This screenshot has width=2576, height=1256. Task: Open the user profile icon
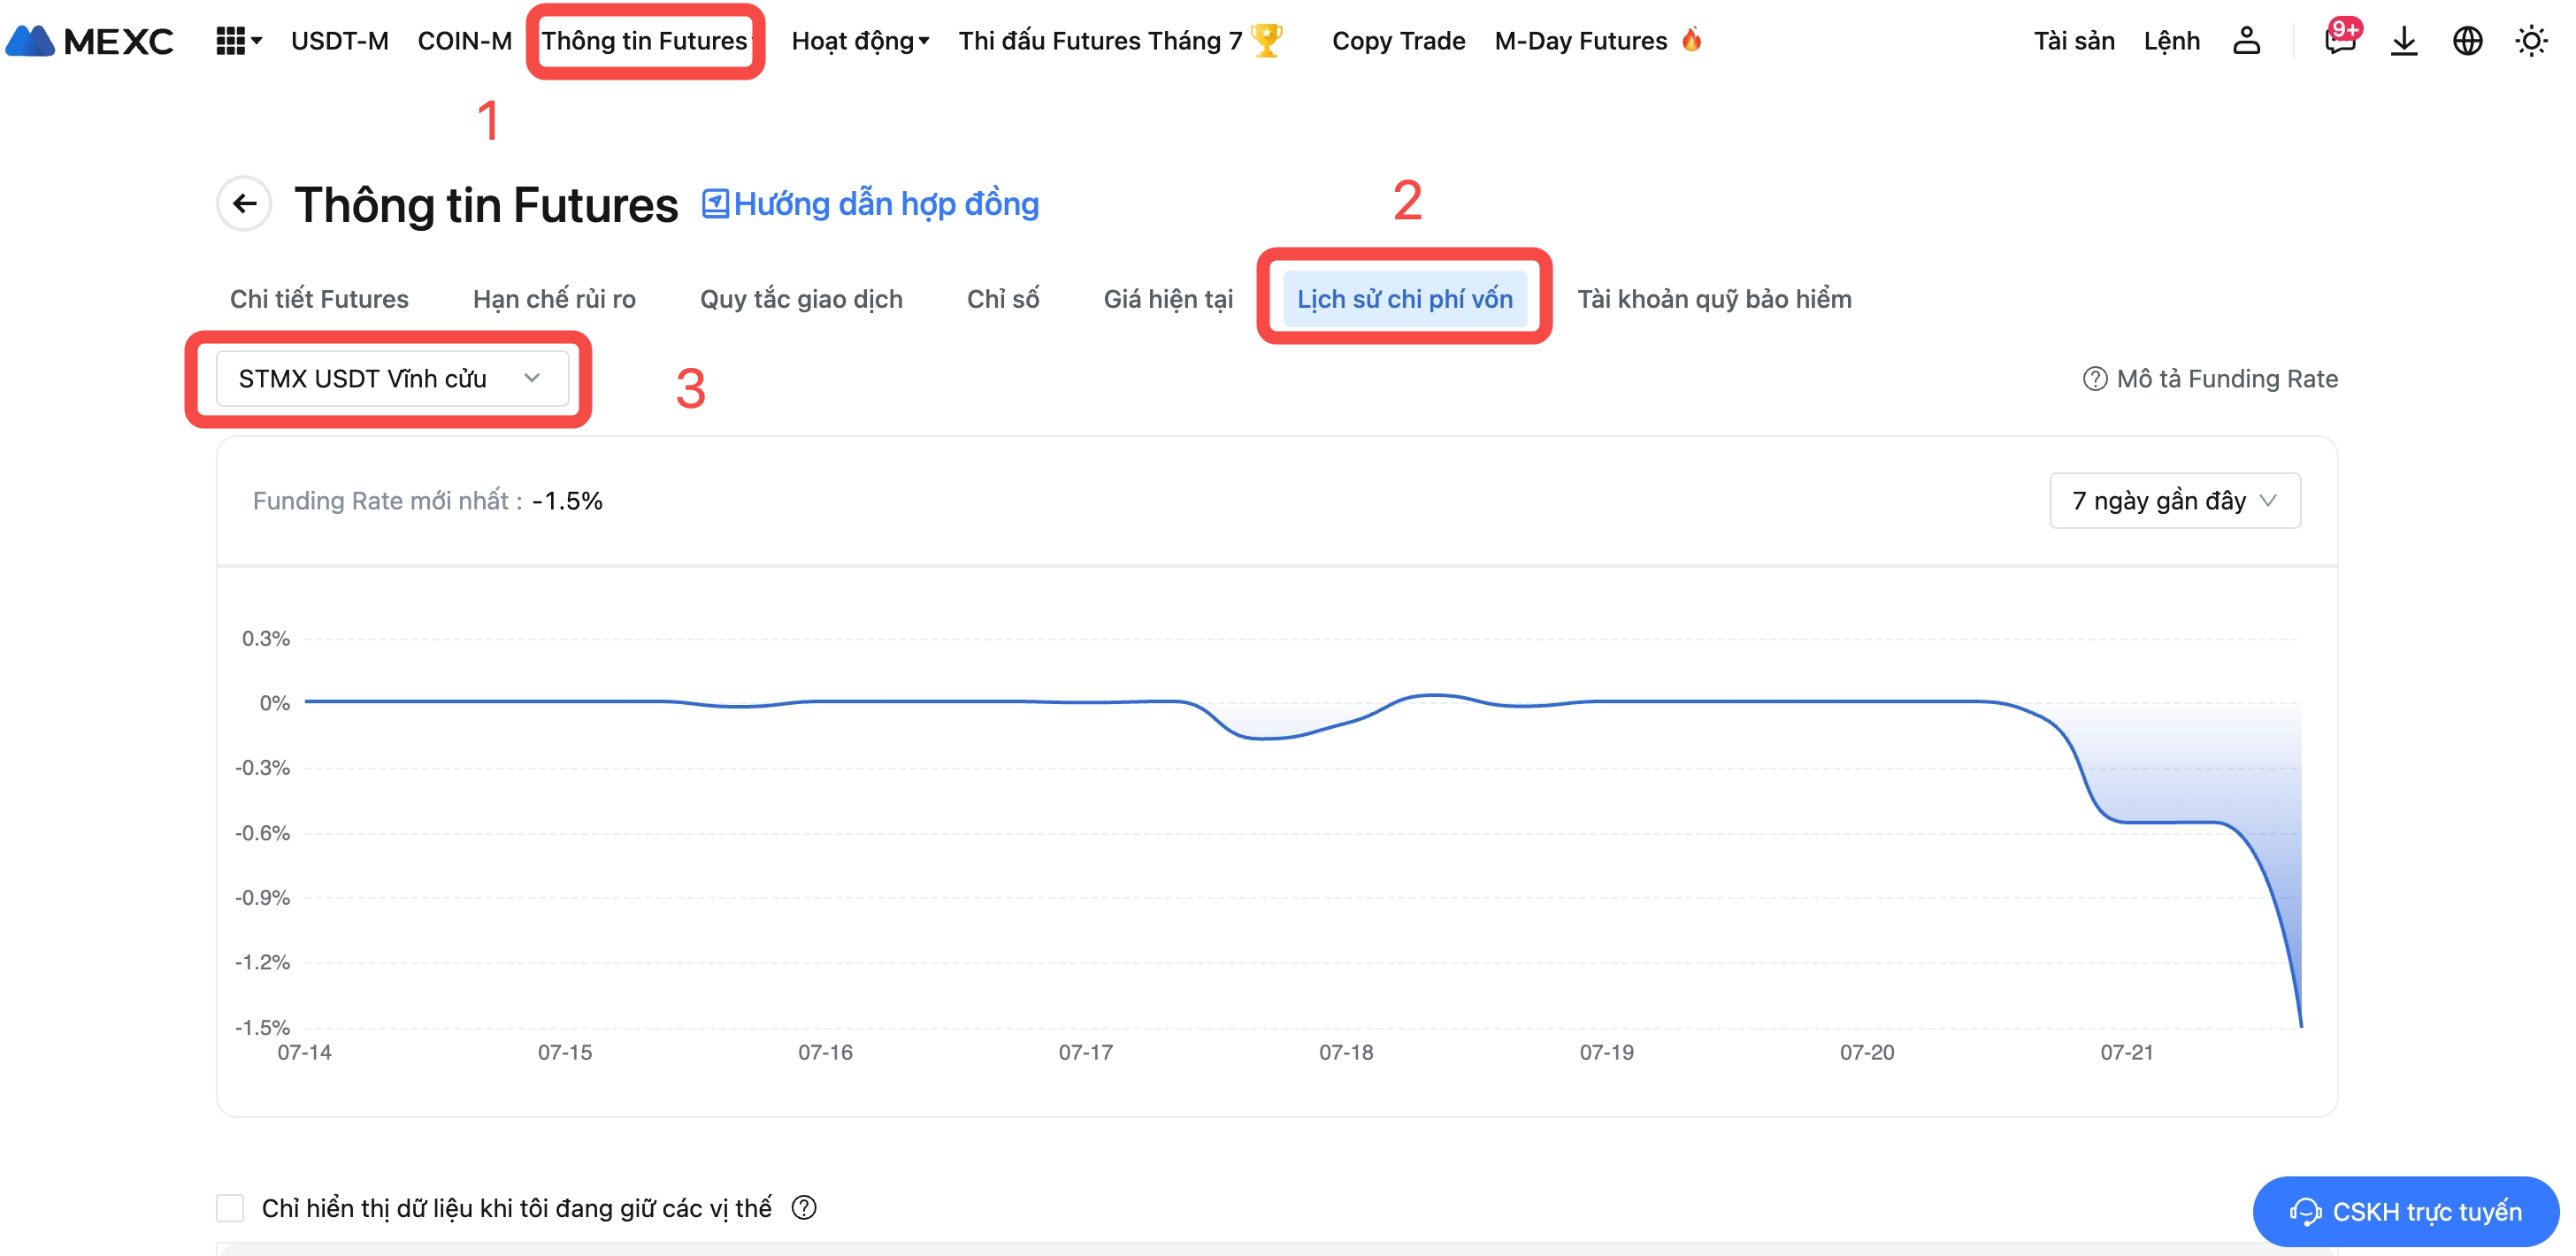click(x=2246, y=41)
